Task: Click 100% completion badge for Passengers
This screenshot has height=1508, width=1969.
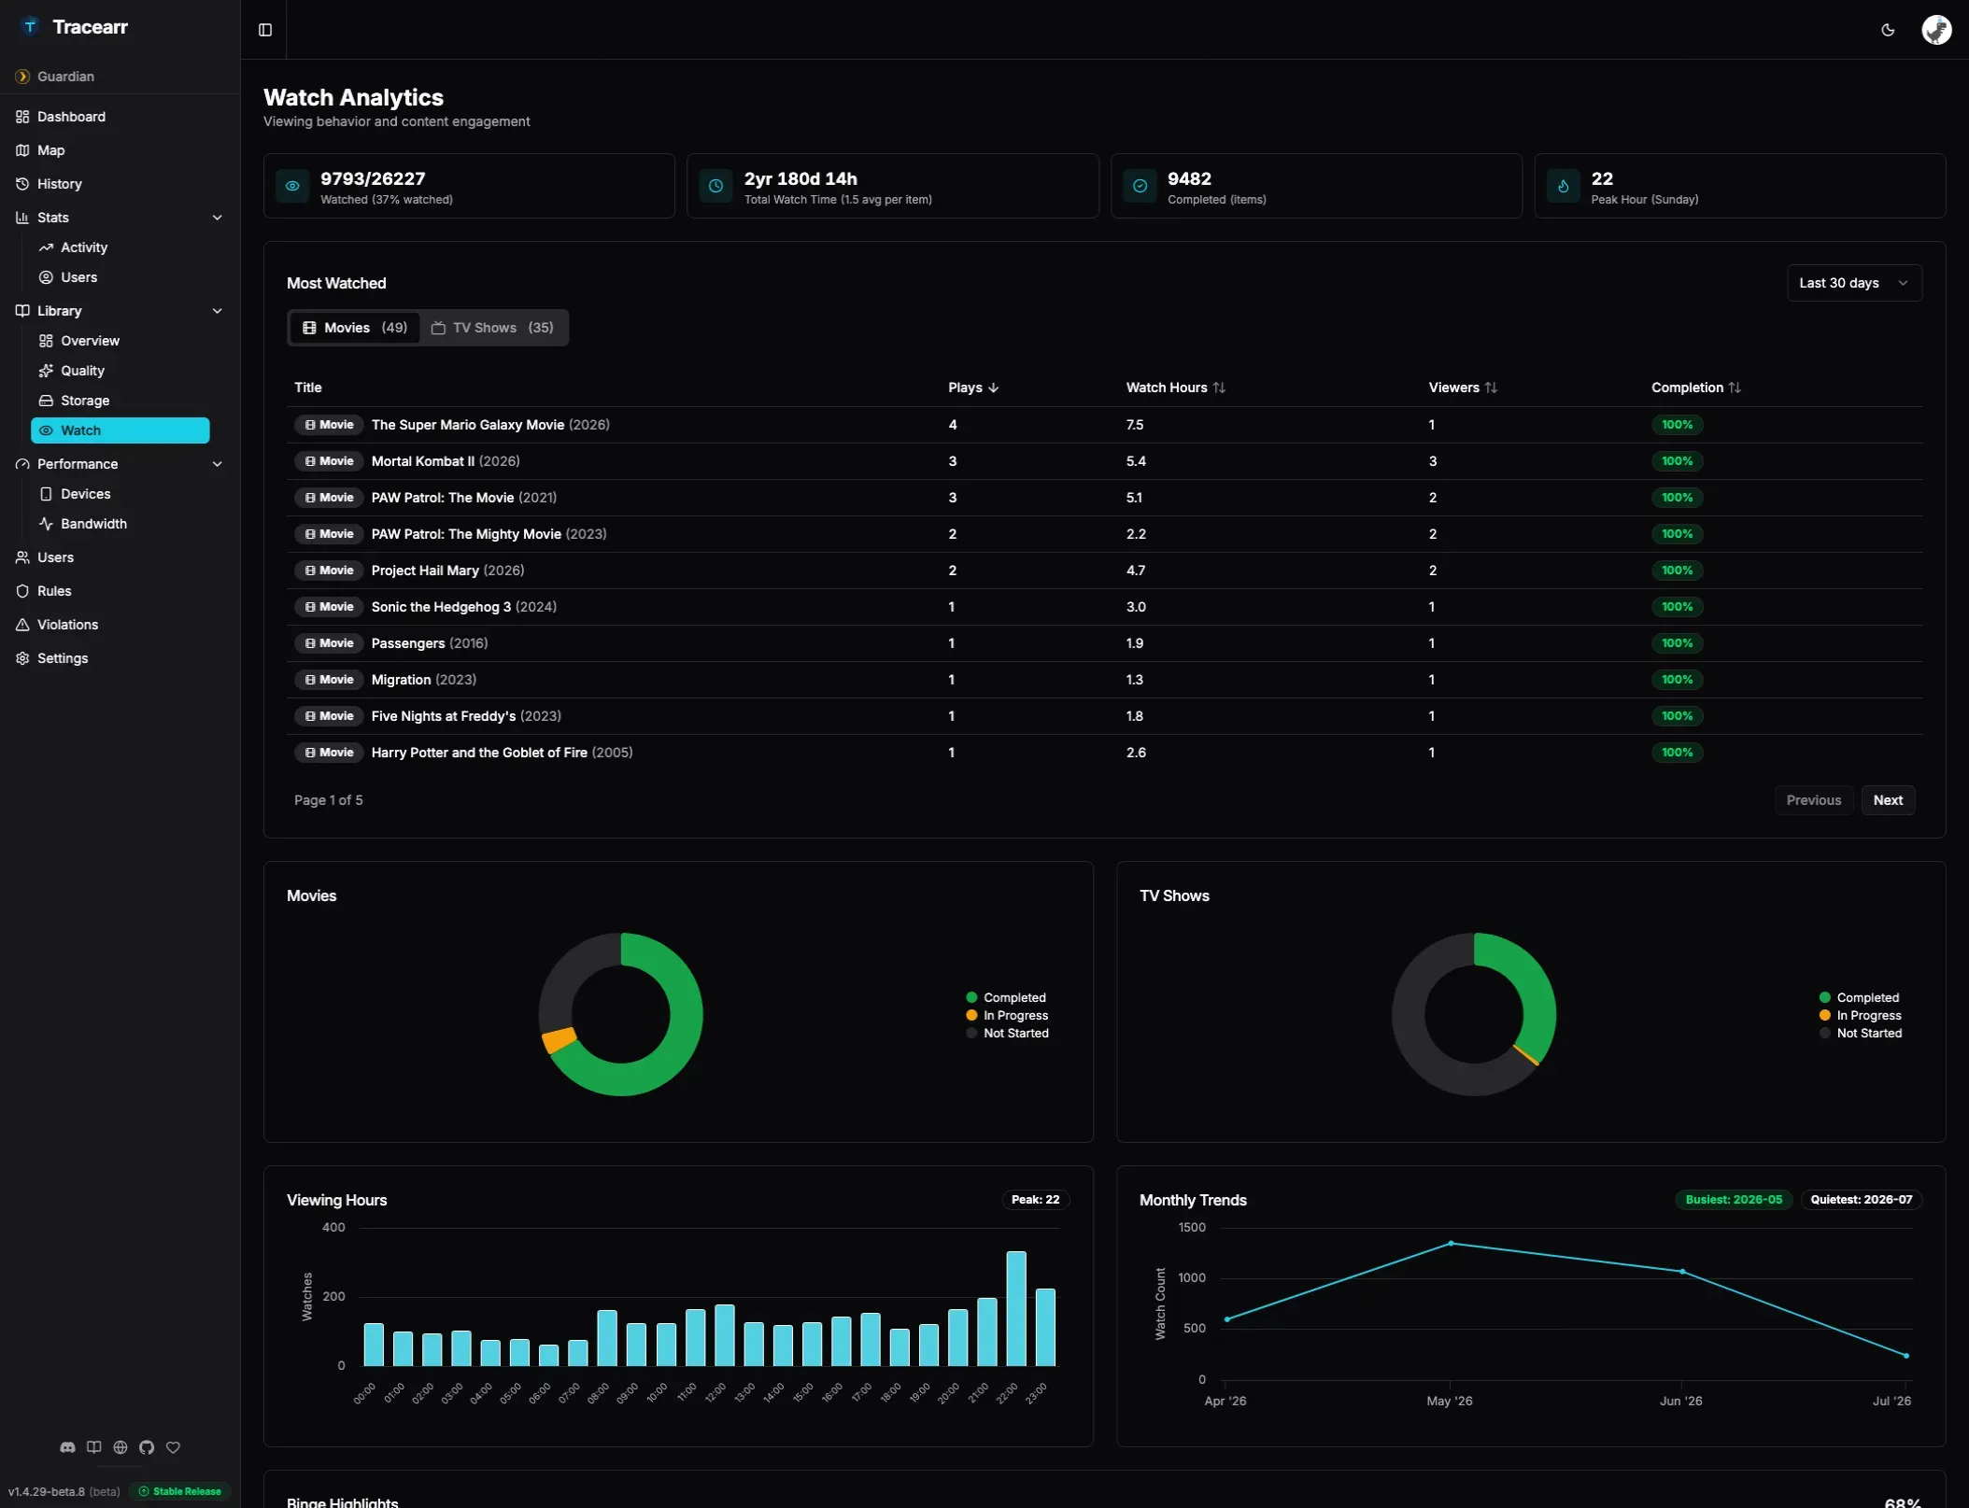Action: pyautogui.click(x=1677, y=643)
